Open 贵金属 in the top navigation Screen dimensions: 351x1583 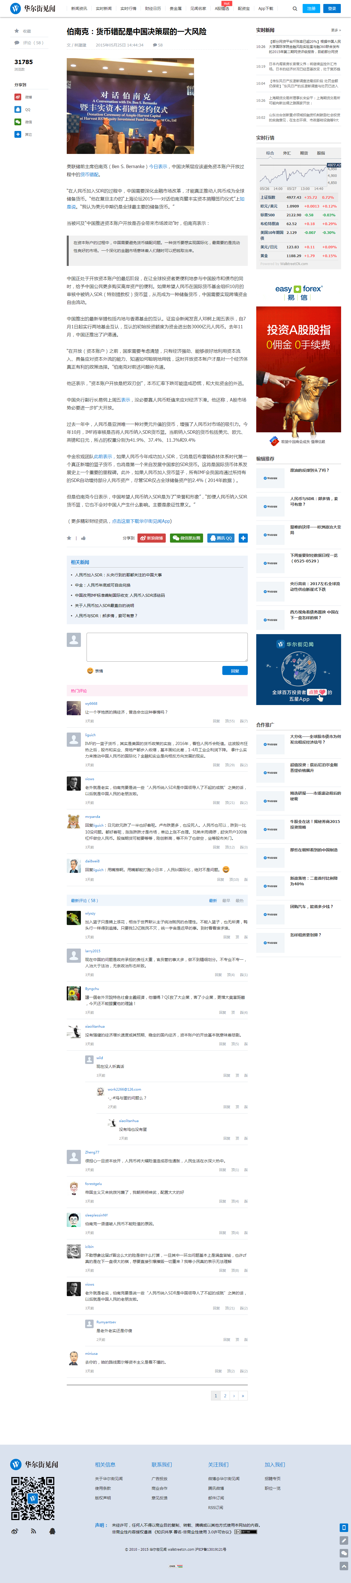(175, 9)
